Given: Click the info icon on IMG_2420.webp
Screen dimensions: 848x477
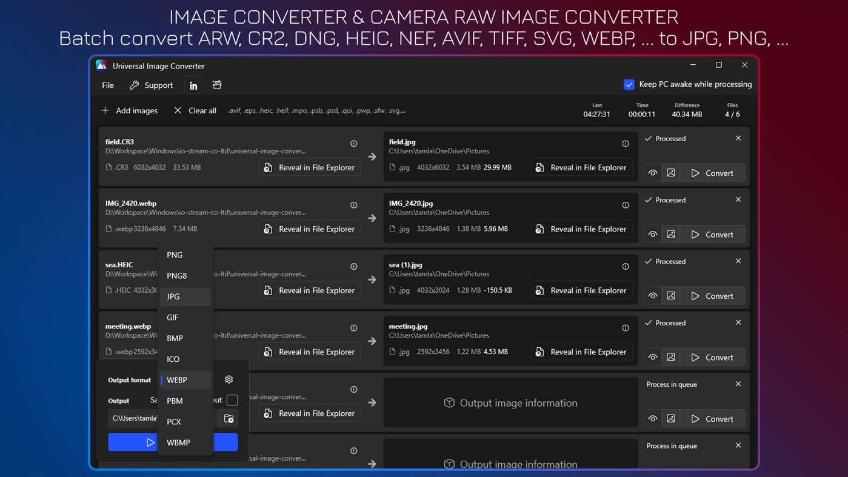Looking at the screenshot, I should pos(353,205).
